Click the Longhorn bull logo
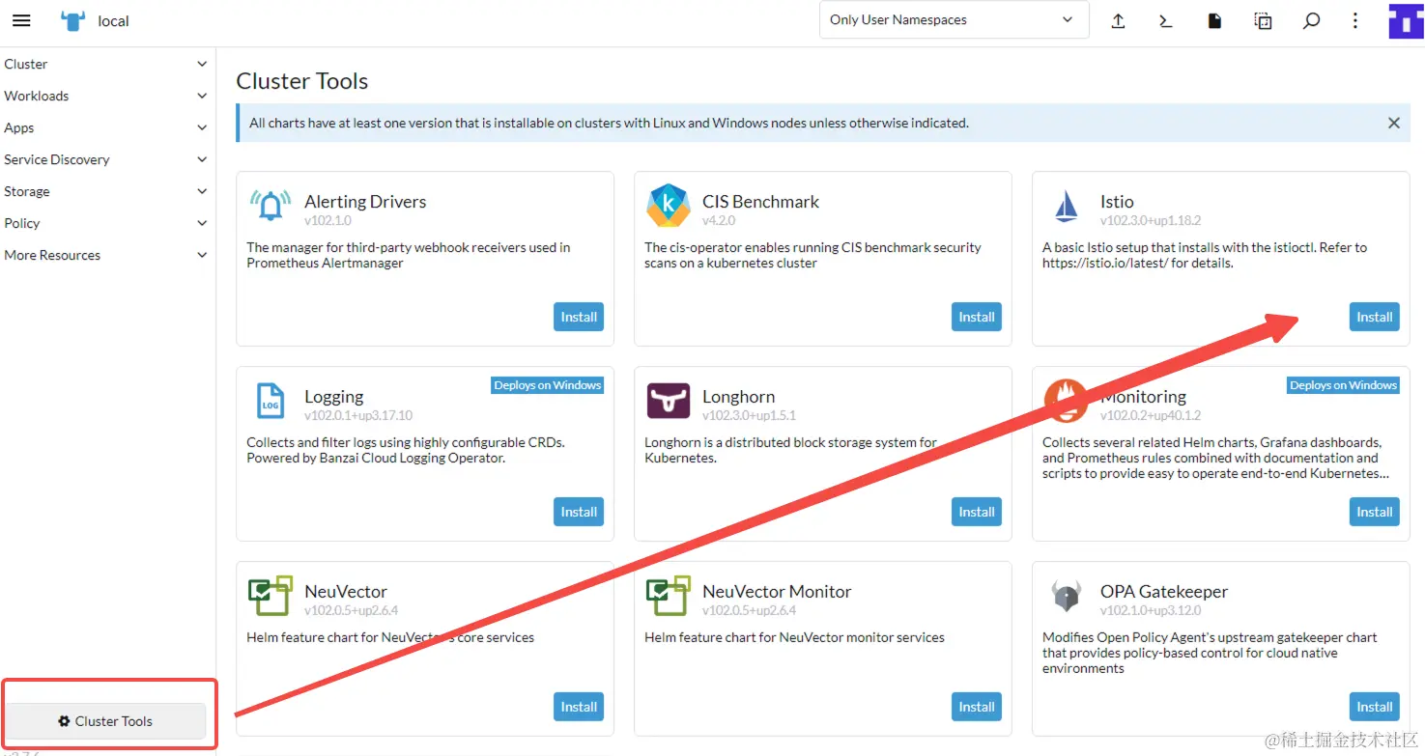This screenshot has height=756, width=1425. pos(668,401)
